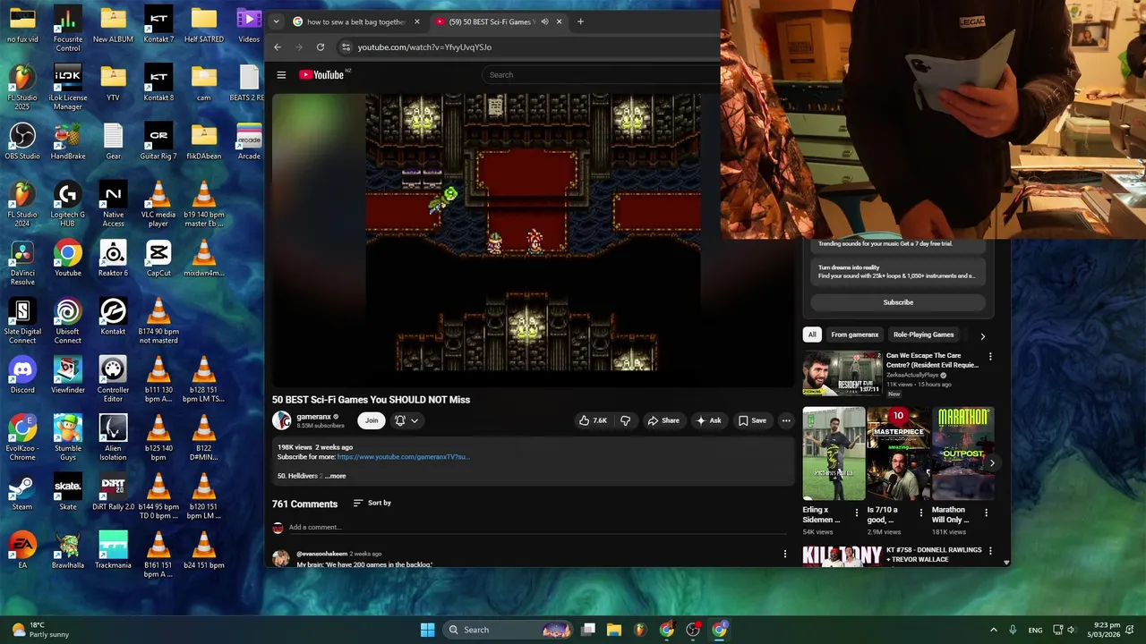Show more filter chips with right chevron
The height and width of the screenshot is (644, 1146).
click(x=982, y=336)
